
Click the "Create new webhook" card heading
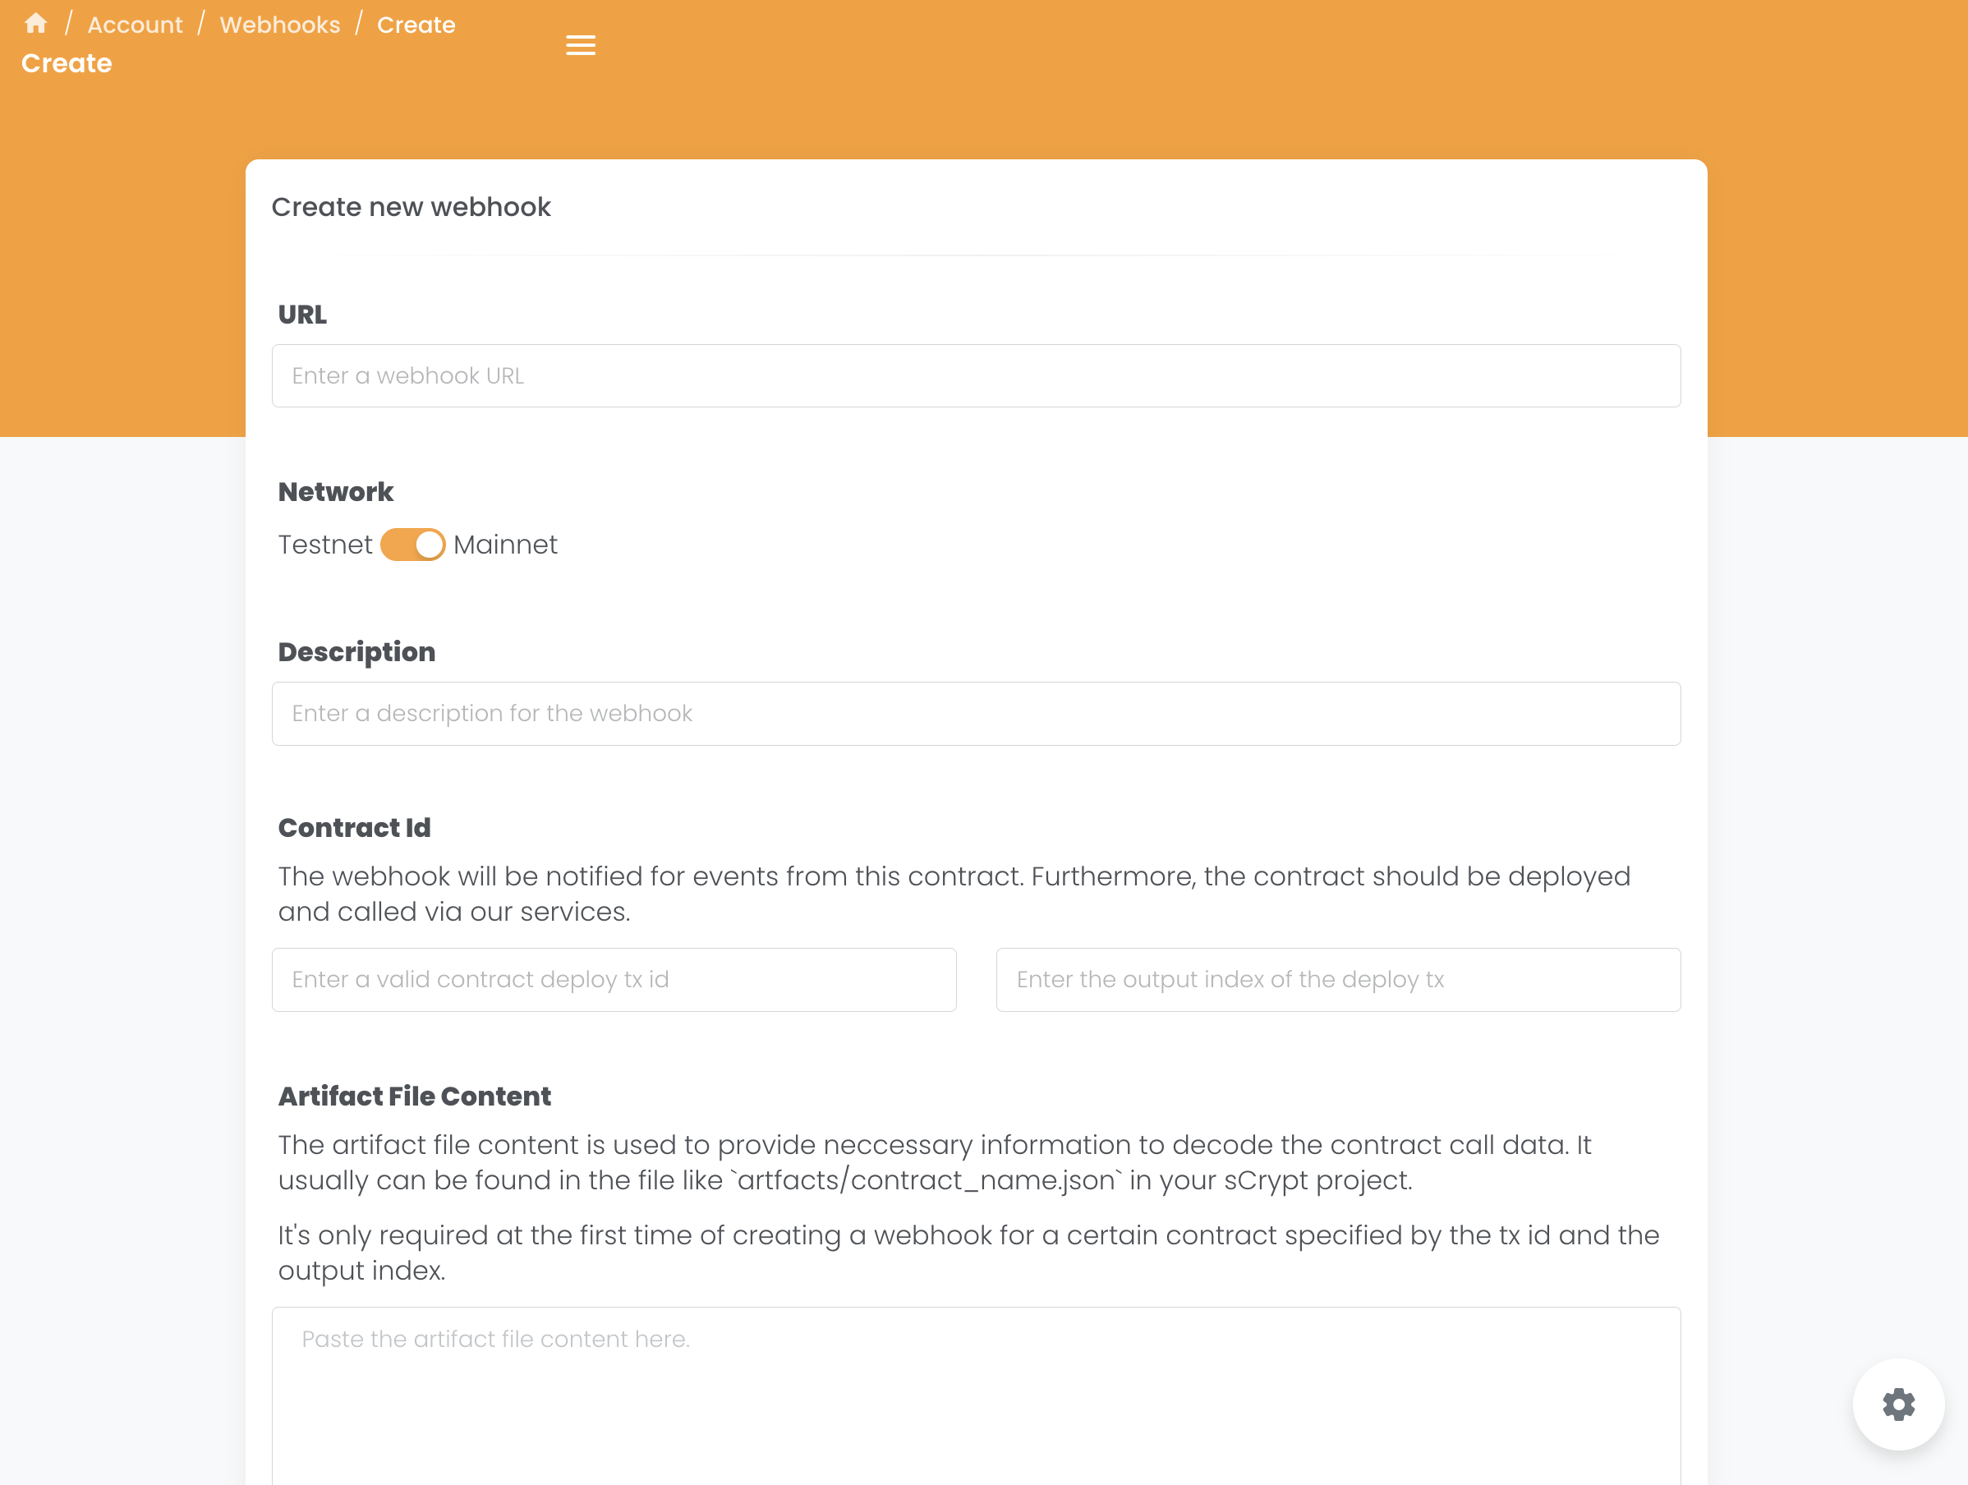point(411,207)
